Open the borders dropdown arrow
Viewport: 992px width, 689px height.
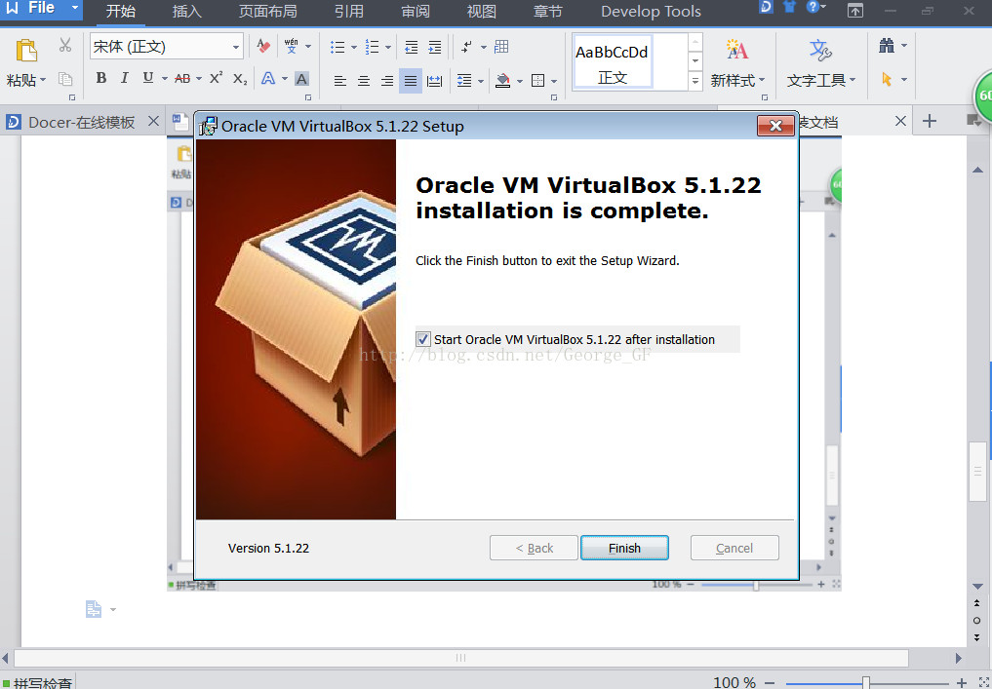[x=554, y=82]
